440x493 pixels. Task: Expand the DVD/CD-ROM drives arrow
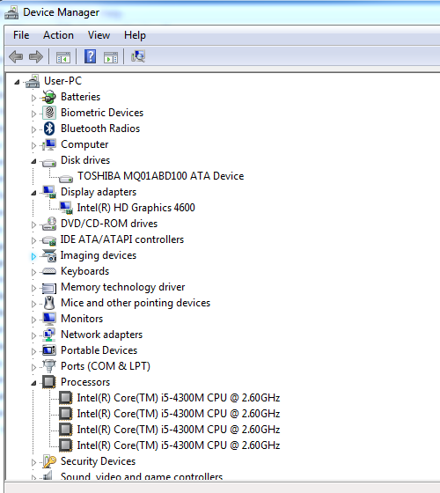click(x=33, y=224)
